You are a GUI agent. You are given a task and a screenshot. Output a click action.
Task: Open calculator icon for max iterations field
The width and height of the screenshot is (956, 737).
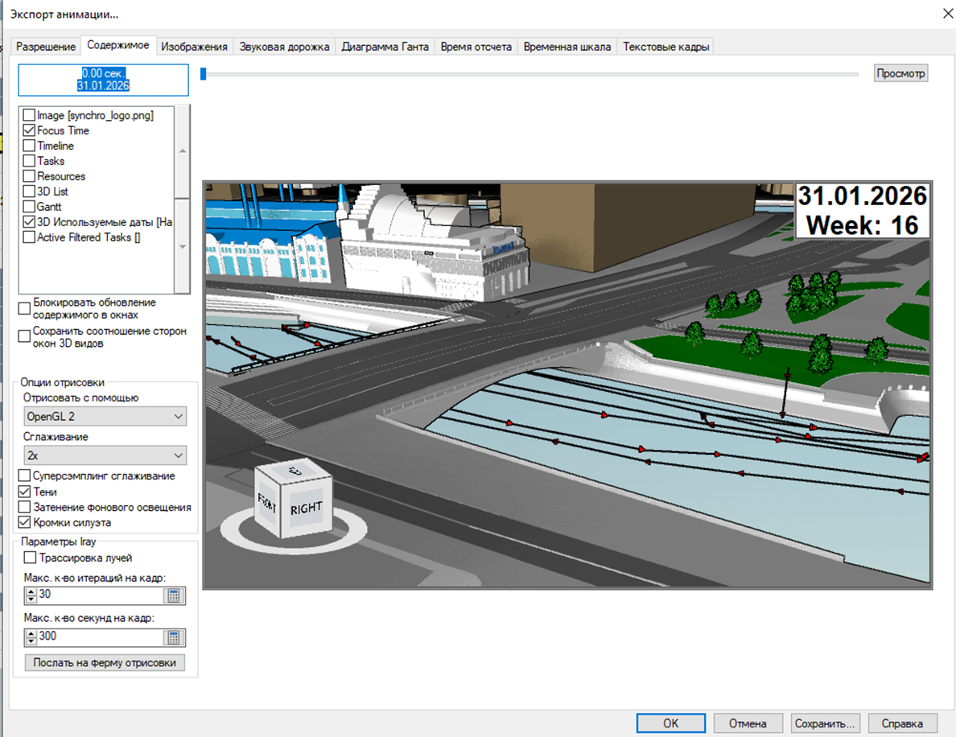pyautogui.click(x=173, y=596)
